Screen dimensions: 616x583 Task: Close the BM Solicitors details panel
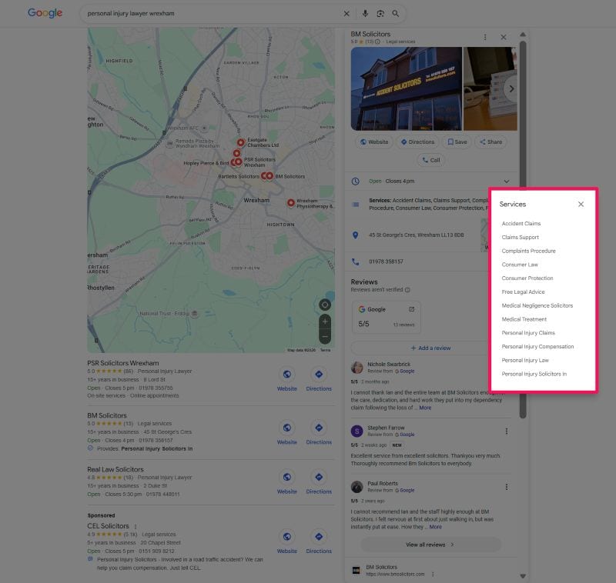504,37
